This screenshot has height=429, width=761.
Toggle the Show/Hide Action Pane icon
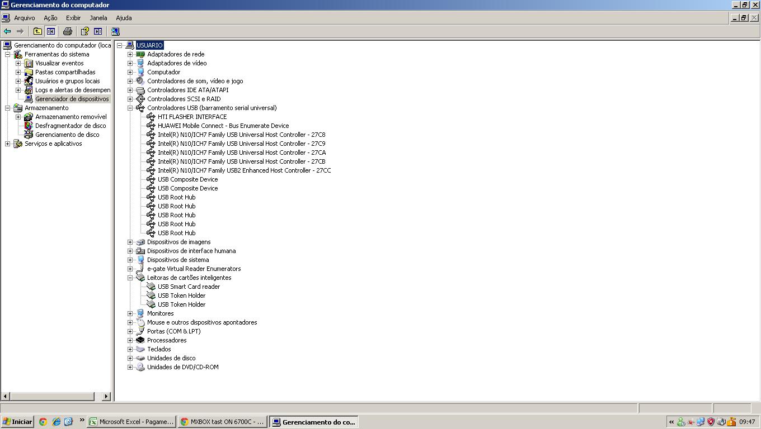pyautogui.click(x=98, y=31)
